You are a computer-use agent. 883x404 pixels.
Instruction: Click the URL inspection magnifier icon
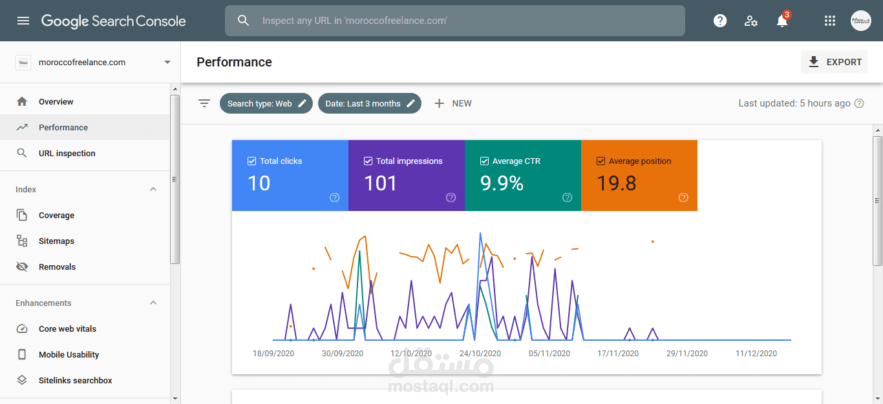click(x=22, y=153)
